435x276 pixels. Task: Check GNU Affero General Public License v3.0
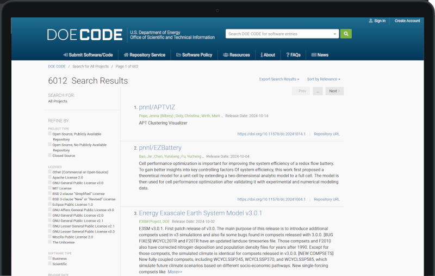50,210
